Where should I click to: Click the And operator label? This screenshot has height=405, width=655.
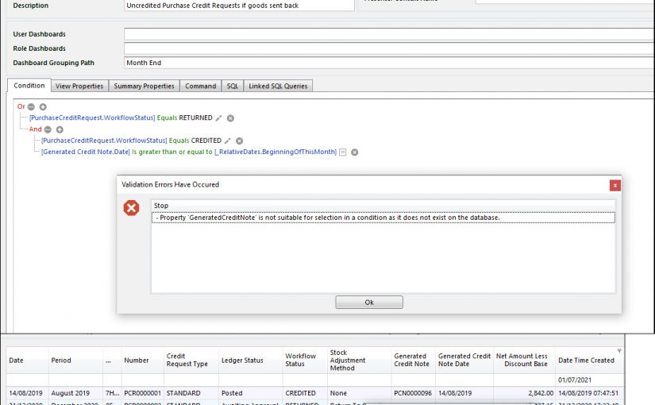[35, 129]
